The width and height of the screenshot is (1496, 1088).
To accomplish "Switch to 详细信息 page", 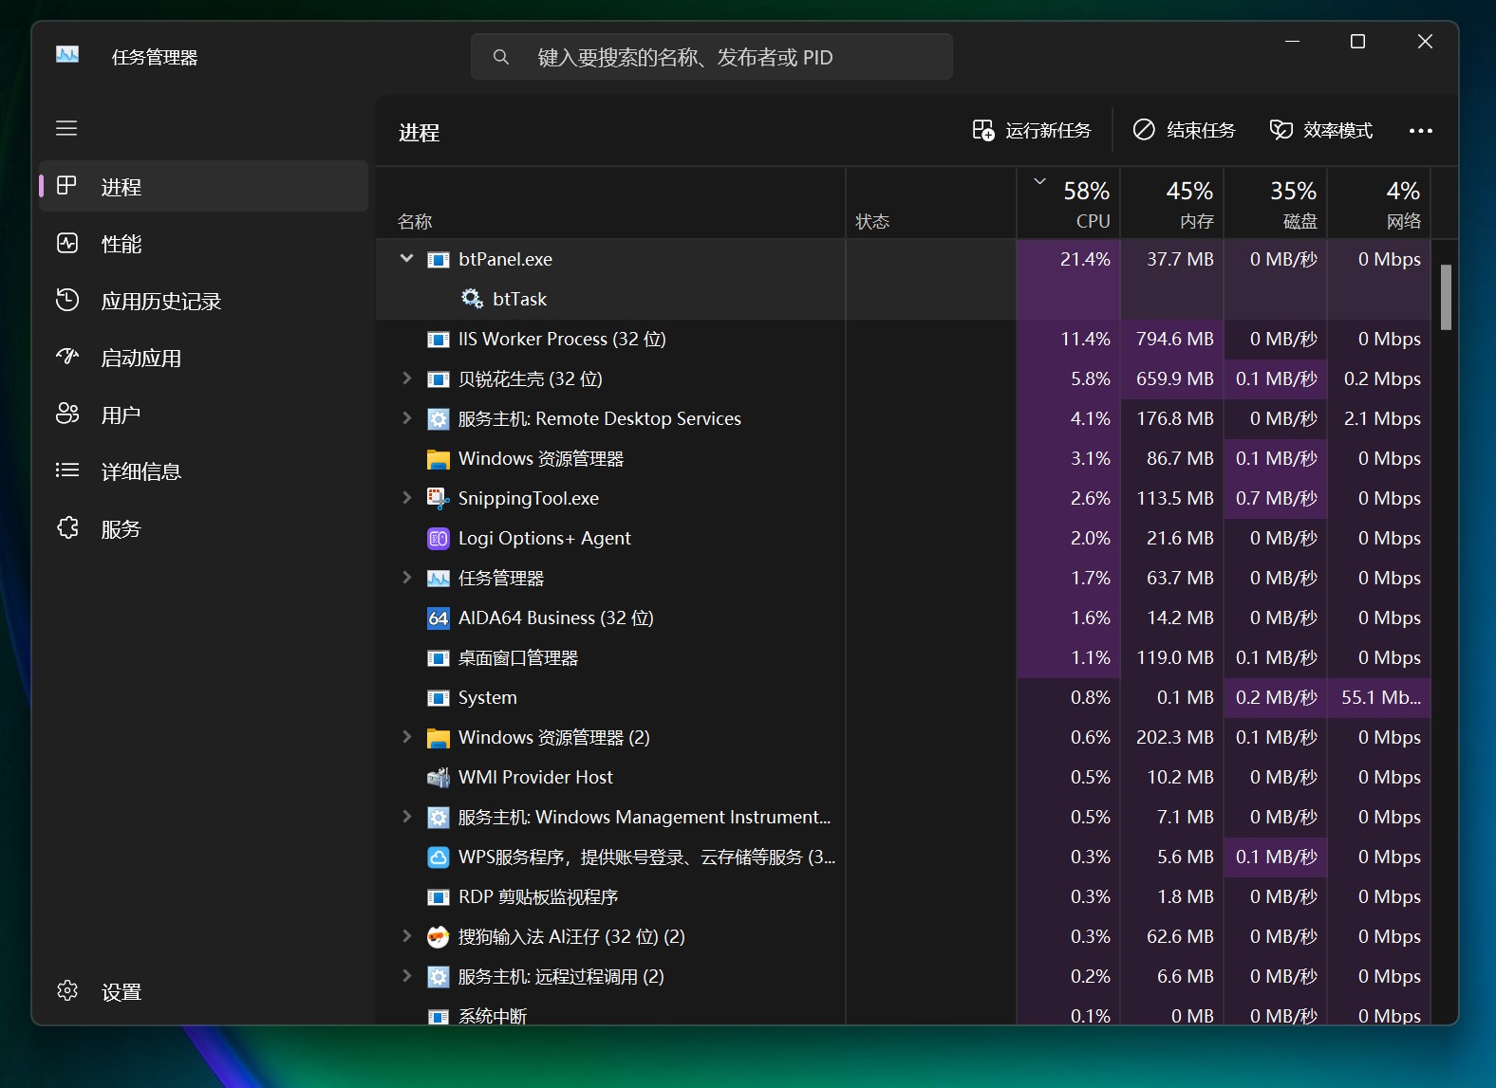I will (x=203, y=471).
